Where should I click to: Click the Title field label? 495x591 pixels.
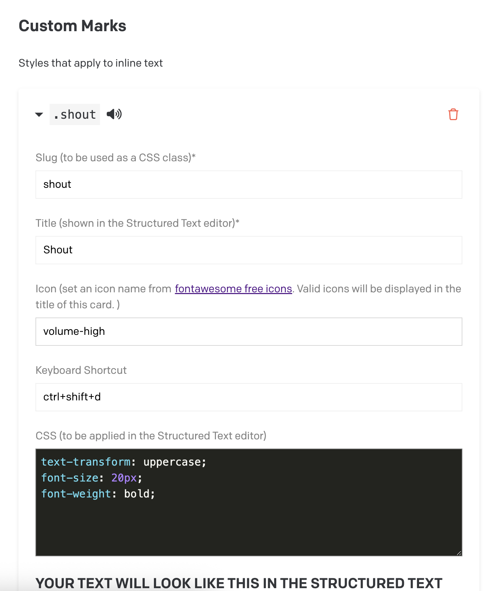click(137, 223)
